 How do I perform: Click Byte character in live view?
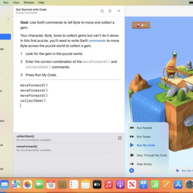tap(171, 66)
